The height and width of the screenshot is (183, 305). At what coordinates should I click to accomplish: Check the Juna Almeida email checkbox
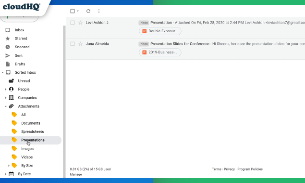click(x=73, y=44)
